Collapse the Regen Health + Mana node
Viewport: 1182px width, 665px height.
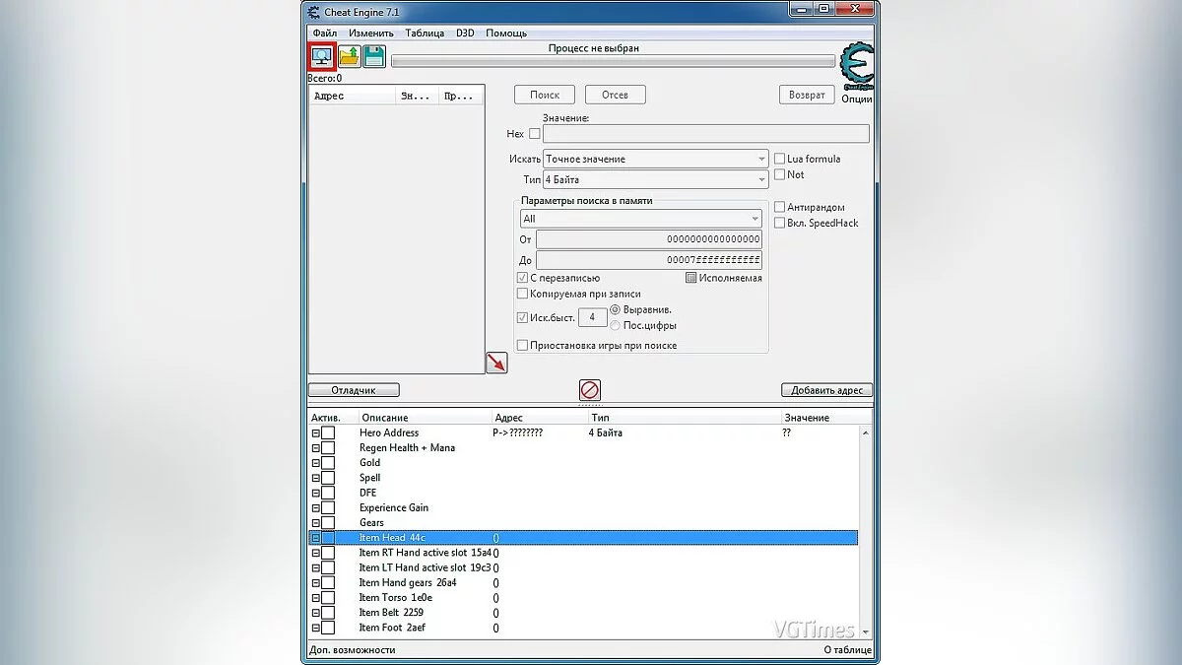coord(316,448)
